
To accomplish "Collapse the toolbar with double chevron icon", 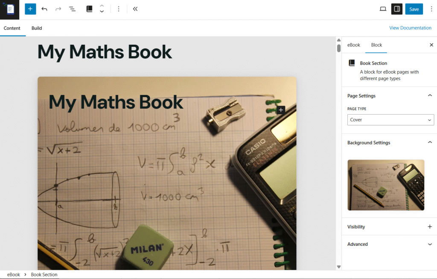I will pyautogui.click(x=135, y=9).
